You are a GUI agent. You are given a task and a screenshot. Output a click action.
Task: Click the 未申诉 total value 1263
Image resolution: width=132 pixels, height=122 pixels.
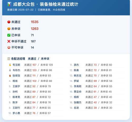click(35, 29)
